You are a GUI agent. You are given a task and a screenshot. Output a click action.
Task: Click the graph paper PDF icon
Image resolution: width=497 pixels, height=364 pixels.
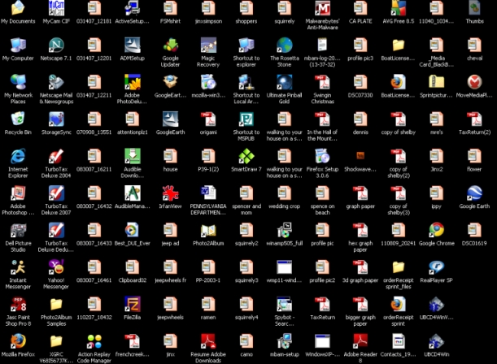click(x=360, y=193)
